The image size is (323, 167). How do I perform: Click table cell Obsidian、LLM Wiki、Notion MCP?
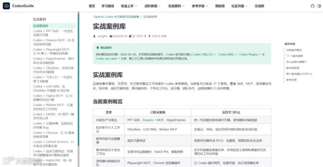click(158, 129)
